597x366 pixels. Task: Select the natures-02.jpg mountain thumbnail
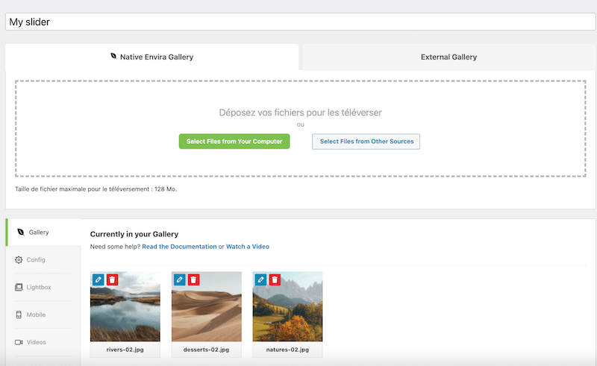click(288, 313)
